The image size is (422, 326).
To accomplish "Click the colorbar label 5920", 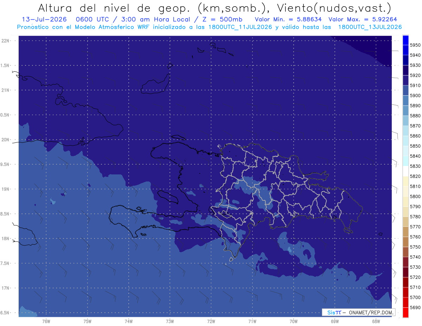I will 415,75.
